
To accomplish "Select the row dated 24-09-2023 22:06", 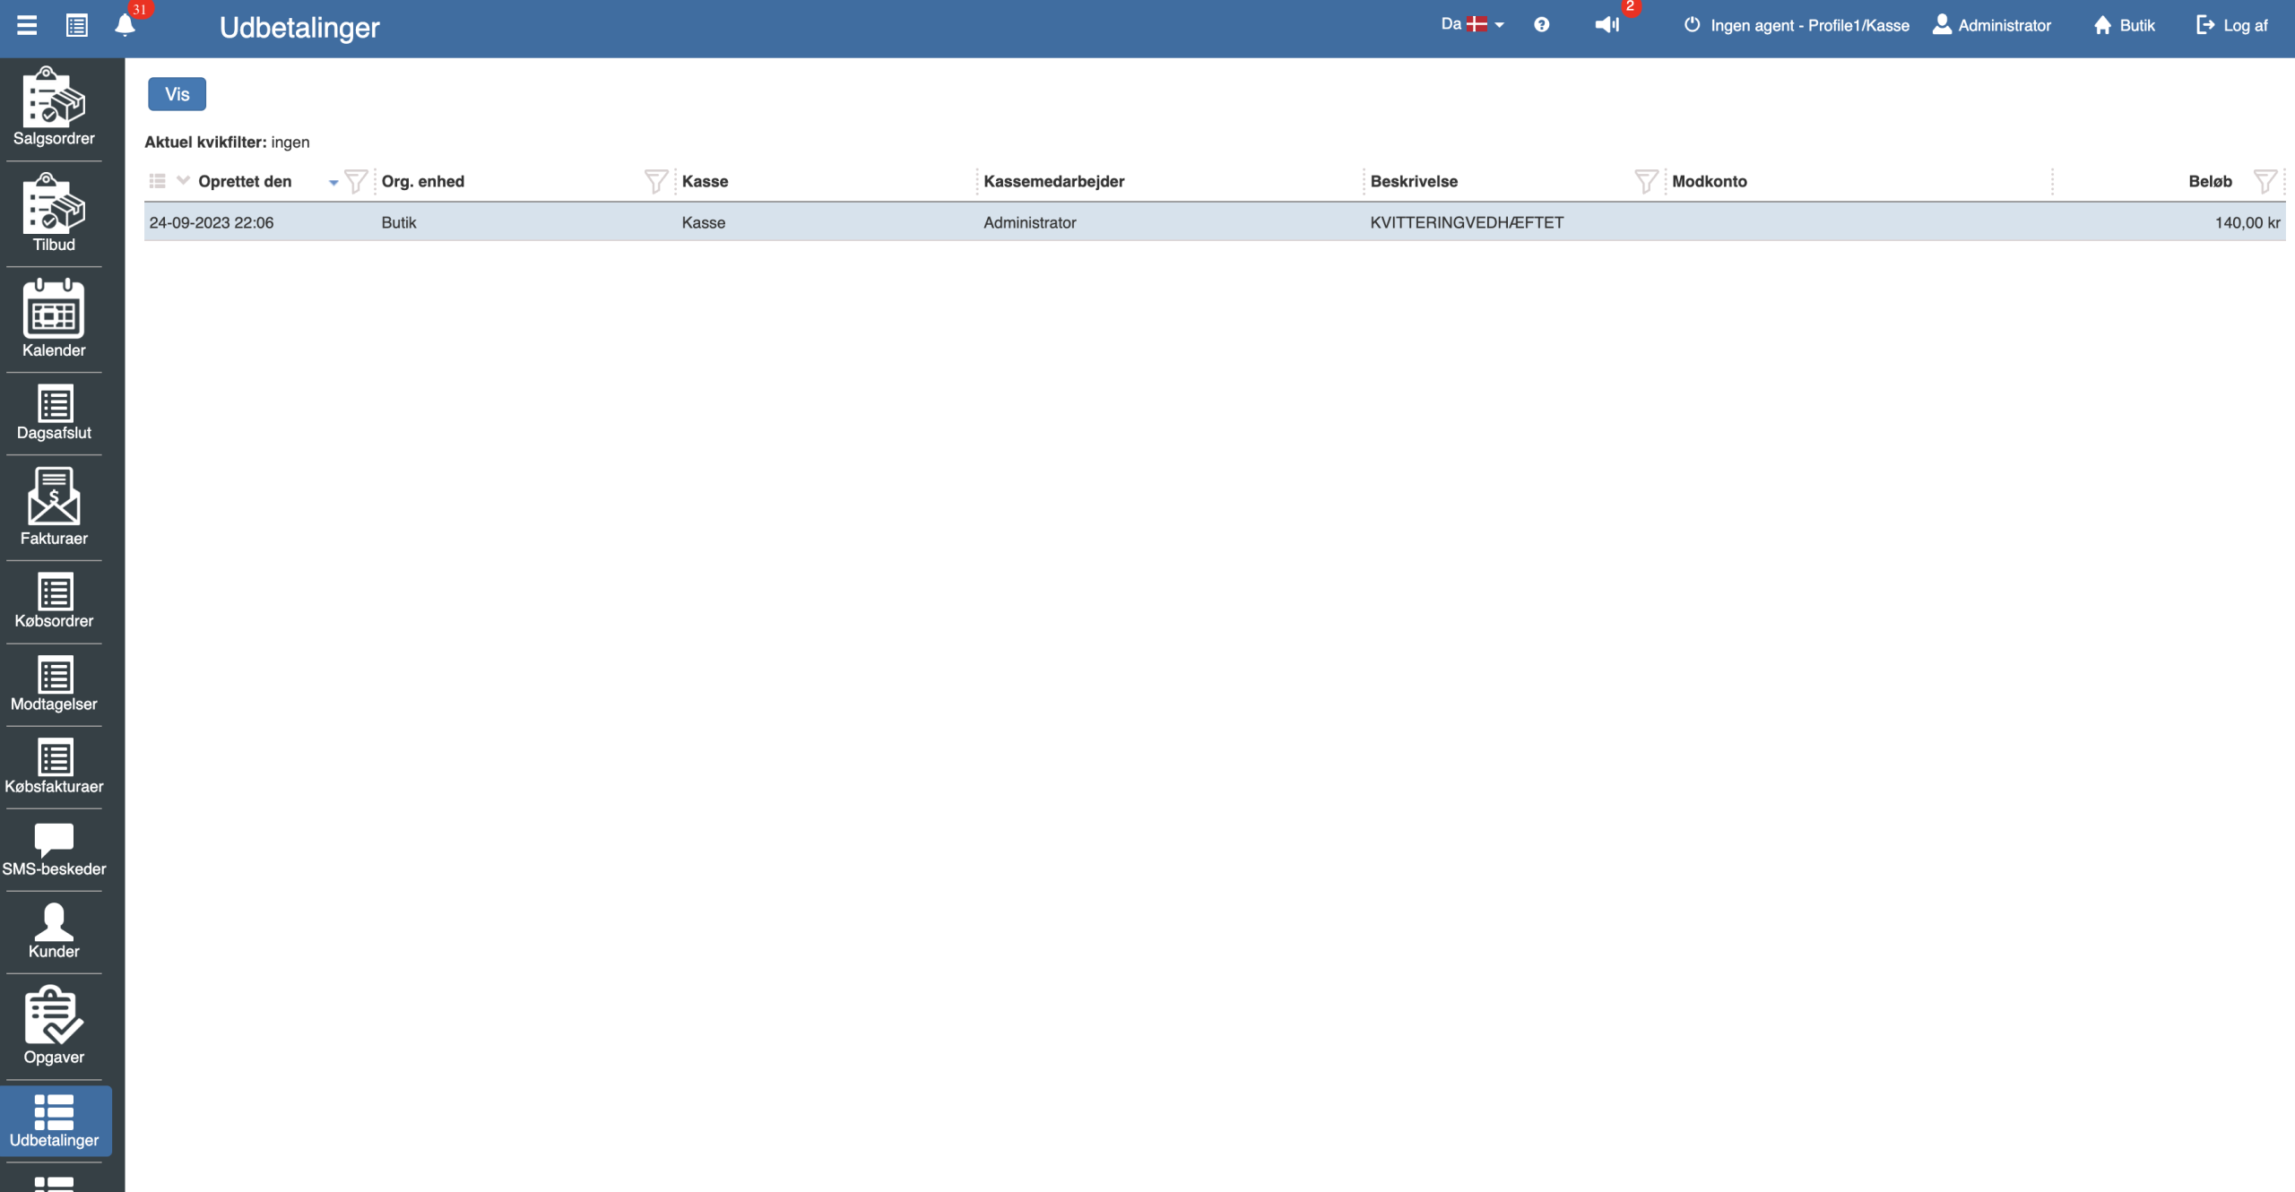I will pos(1215,222).
